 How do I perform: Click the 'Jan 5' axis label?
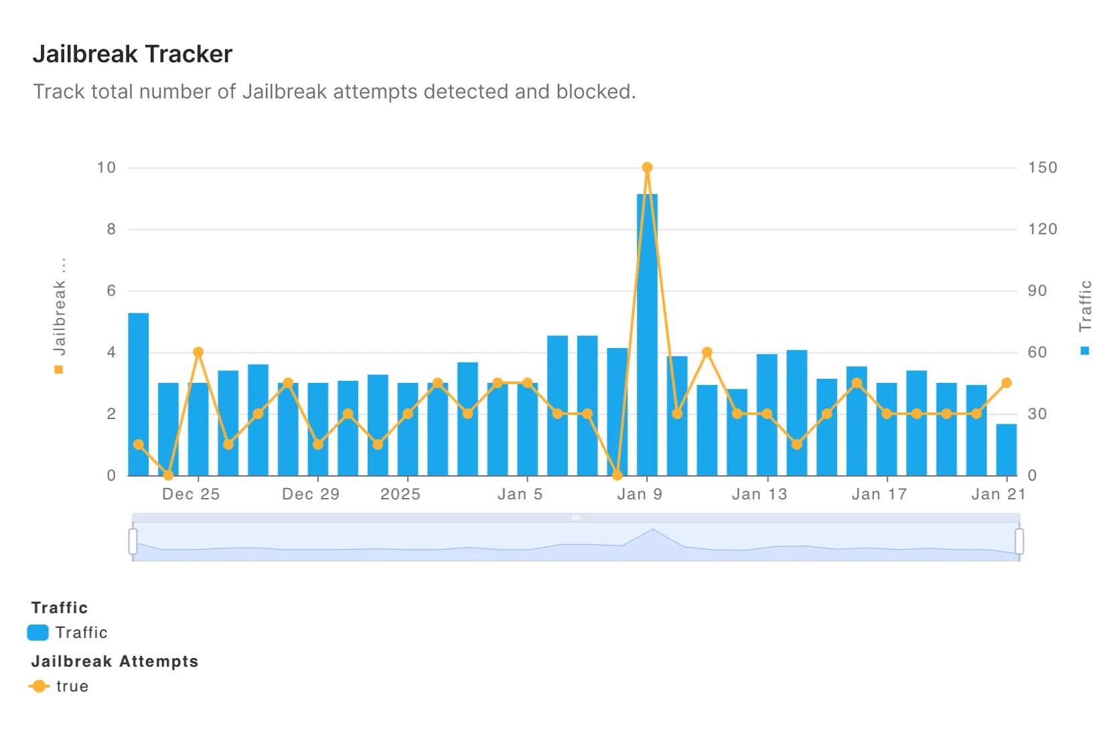520,494
